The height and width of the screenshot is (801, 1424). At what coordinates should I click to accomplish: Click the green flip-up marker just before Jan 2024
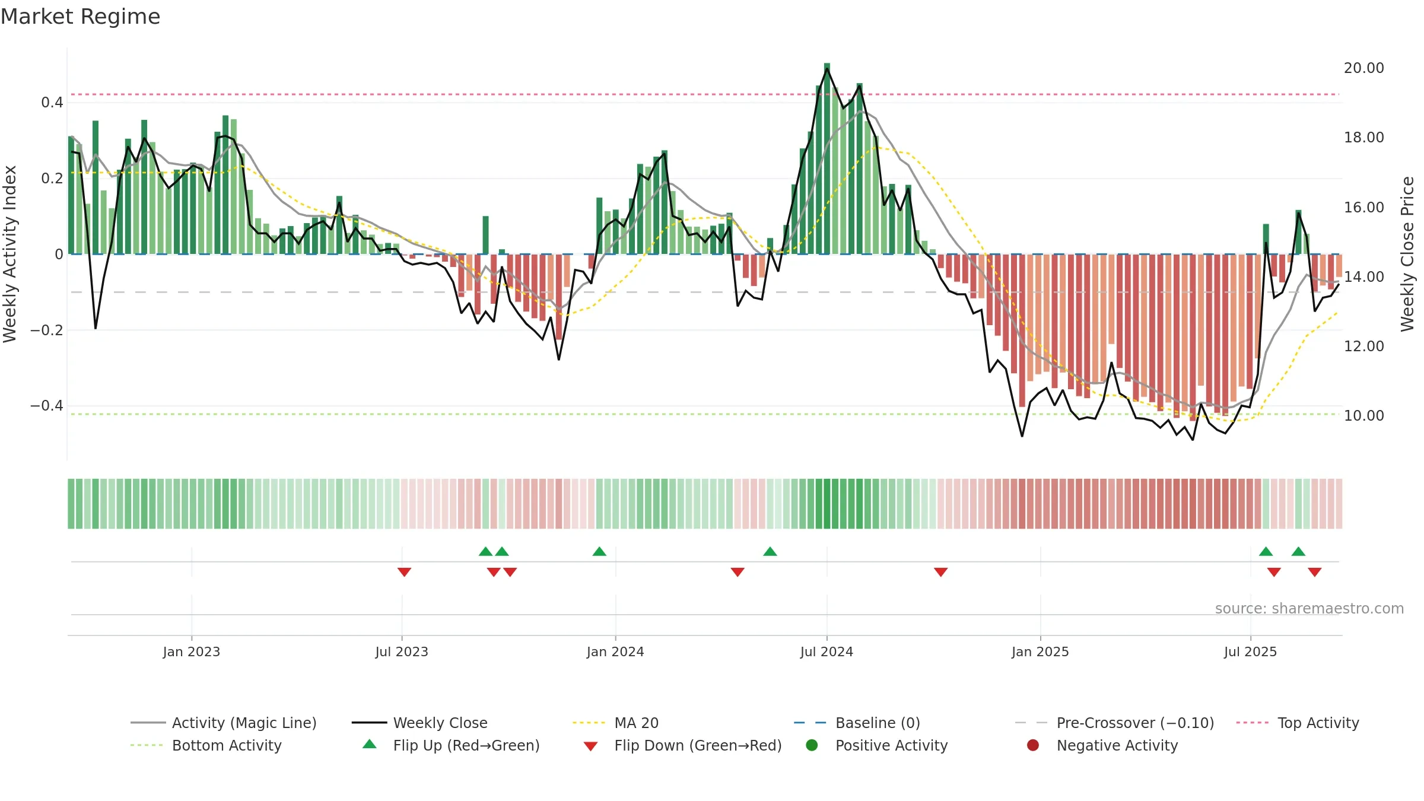(599, 551)
